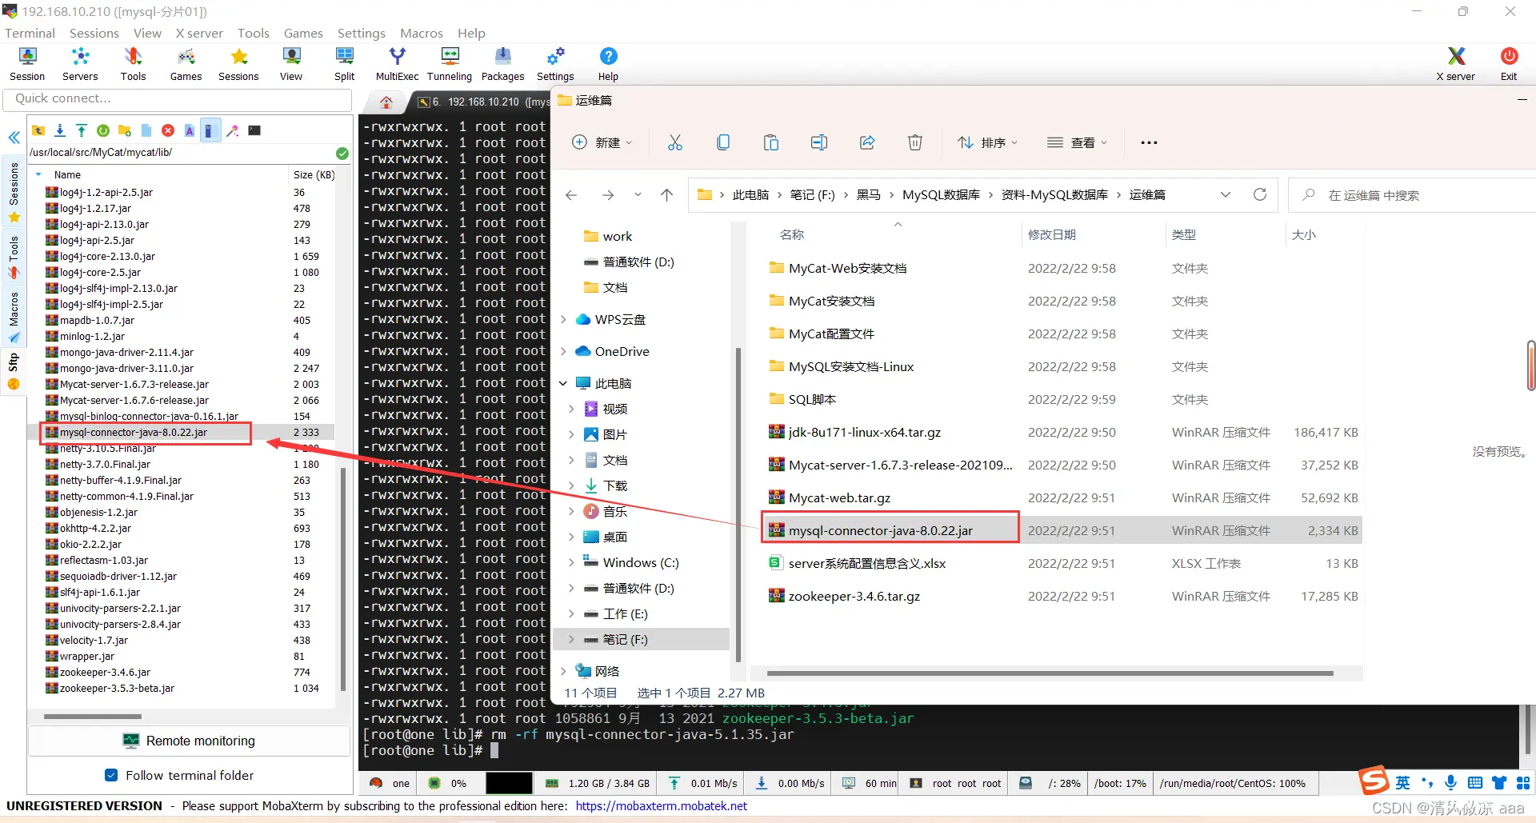Screen dimensions: 1536x823
Task: Refresh the SFTP folder listing
Action: (103, 130)
